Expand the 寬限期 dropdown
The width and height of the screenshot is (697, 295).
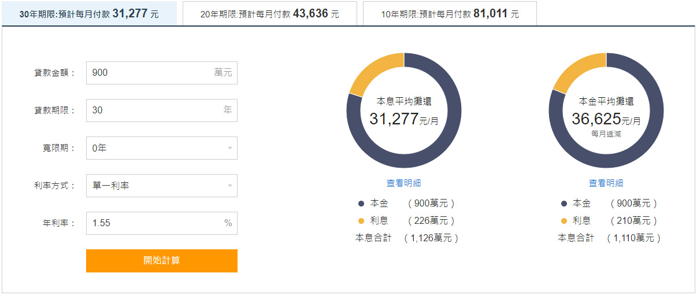(x=161, y=148)
